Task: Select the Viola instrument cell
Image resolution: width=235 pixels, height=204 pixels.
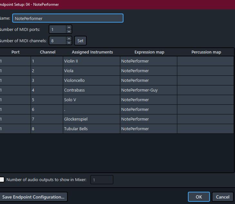Action: [x=92, y=71]
